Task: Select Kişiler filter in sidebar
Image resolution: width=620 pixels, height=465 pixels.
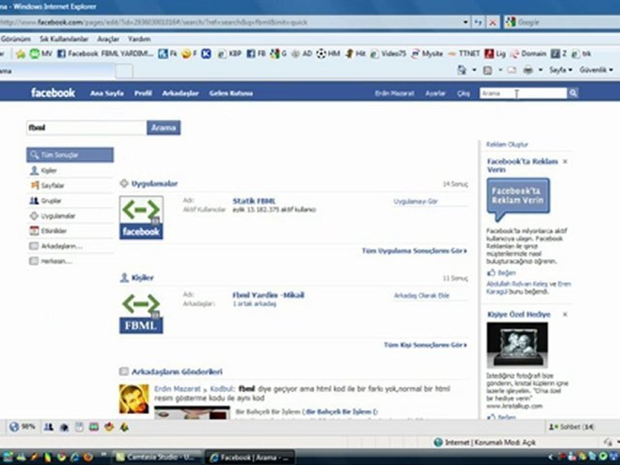Action: coord(70,170)
